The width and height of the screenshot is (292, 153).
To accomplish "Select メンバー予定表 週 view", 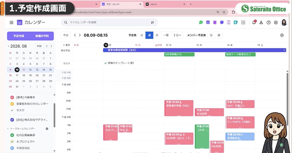I will tap(219, 35).
